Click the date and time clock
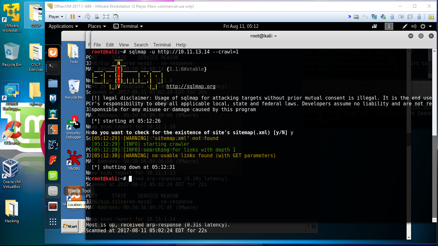Viewport: 438px width, 246px height. click(241, 26)
